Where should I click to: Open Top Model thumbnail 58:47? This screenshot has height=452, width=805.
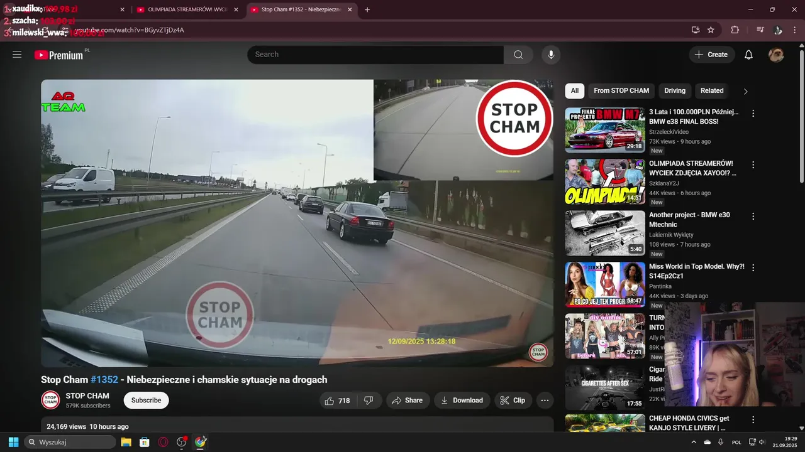coord(605,284)
